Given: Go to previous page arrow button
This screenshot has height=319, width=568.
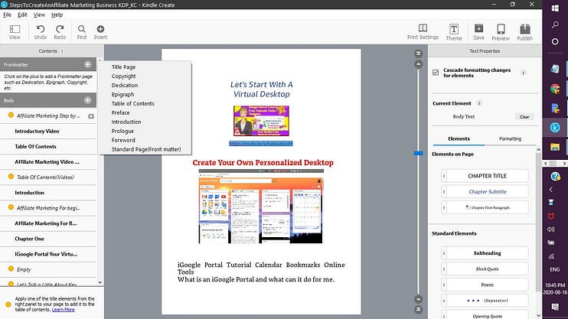Looking at the screenshot, I should 419,64.
